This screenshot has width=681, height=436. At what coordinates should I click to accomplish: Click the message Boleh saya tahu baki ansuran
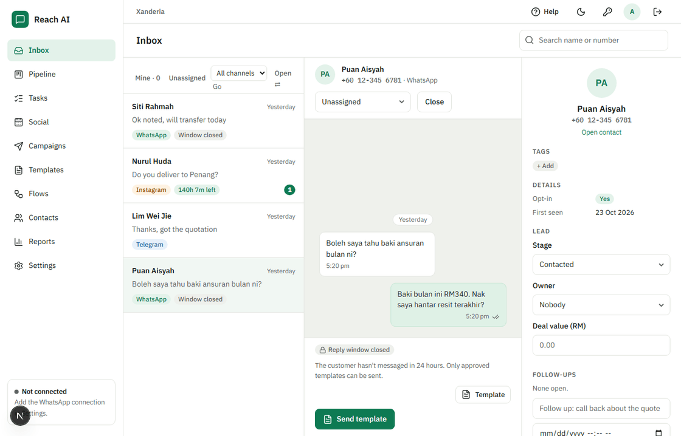[x=377, y=254]
